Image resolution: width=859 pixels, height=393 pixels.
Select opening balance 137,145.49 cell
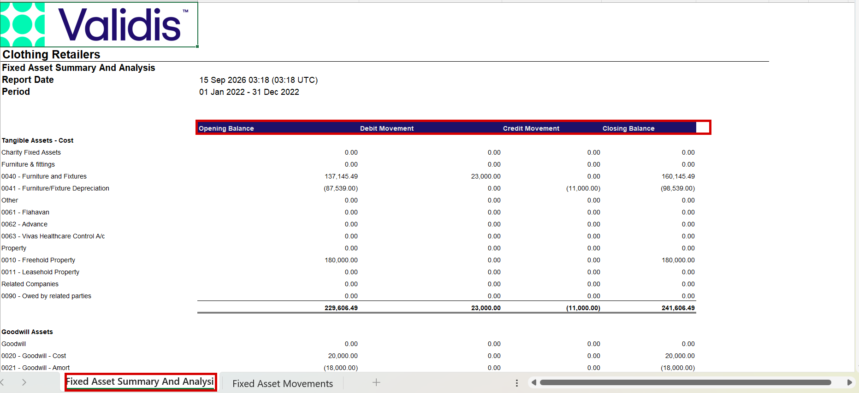[341, 176]
